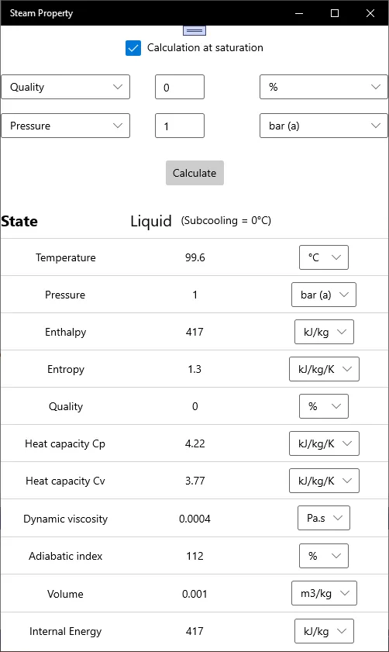Expand the input percent unit dropdown
Screen dimensions: 389x652
click(x=323, y=87)
